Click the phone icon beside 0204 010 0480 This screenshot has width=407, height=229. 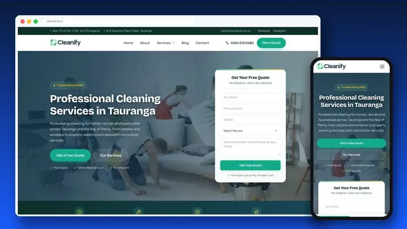[x=227, y=43]
